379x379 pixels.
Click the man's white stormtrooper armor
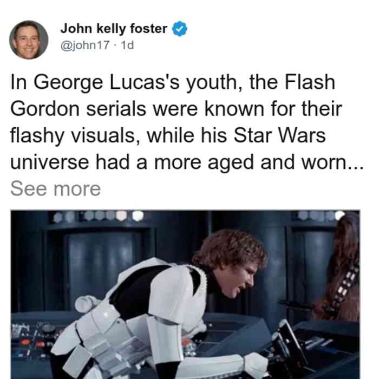click(150, 314)
